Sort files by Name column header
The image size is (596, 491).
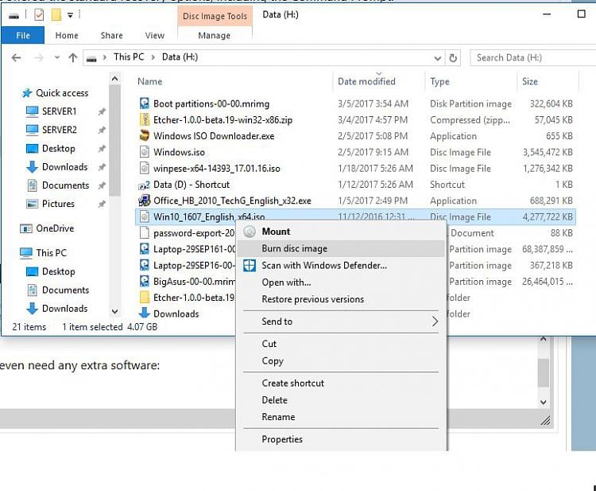click(149, 81)
